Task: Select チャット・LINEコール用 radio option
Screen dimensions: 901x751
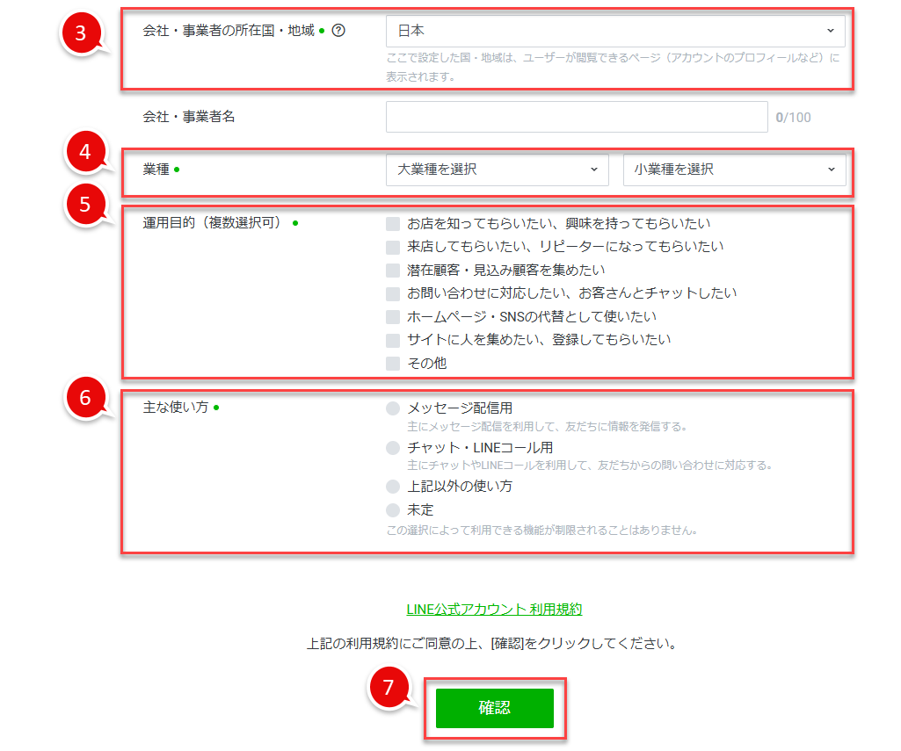Action: 393,448
